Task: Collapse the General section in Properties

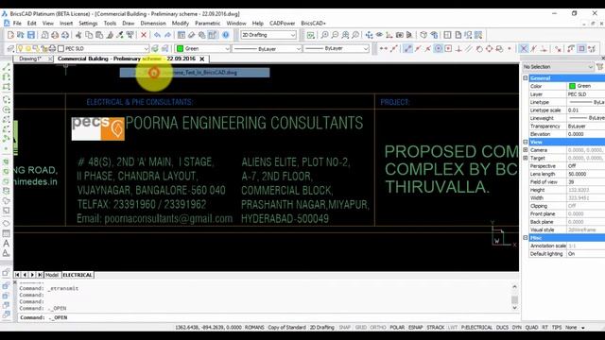Action: tap(526, 77)
